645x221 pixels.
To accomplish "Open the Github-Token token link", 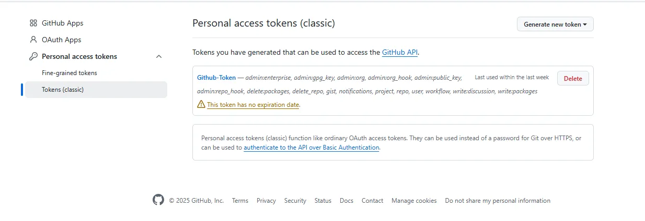I will pyautogui.click(x=216, y=78).
